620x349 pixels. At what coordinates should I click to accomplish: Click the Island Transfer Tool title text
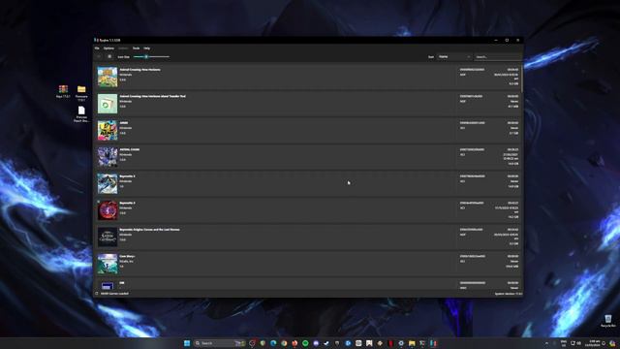(153, 96)
